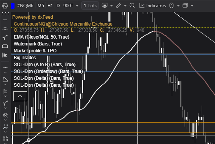Click the hexagon logo icon in toolbar
215x144 pixels.
(x=5, y=6)
